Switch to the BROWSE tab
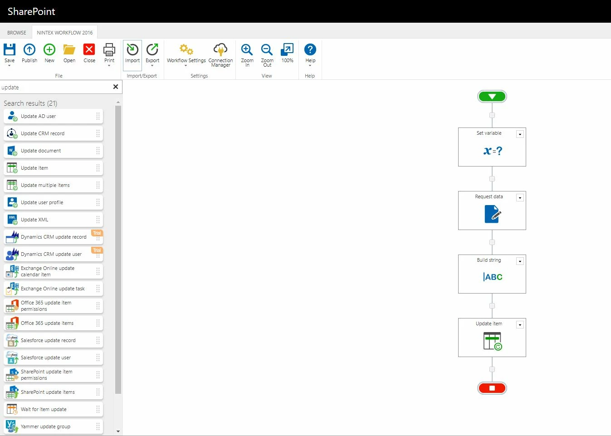The height and width of the screenshot is (436, 611). coord(17,33)
